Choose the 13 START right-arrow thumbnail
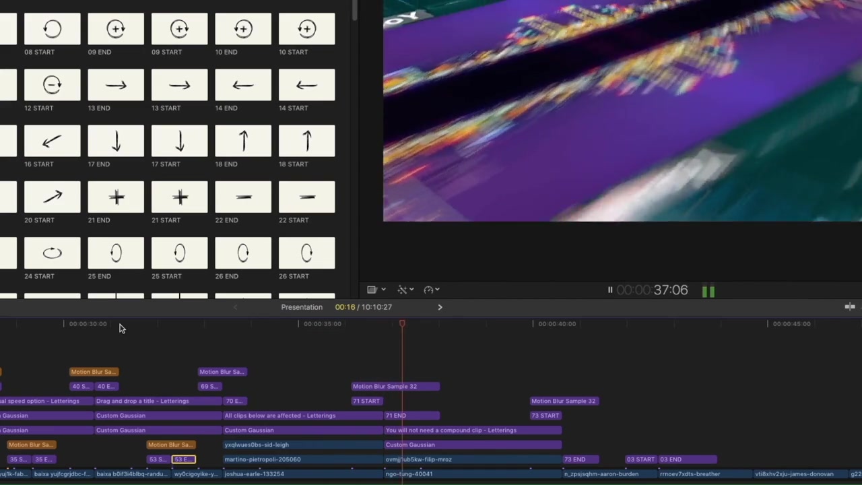This screenshot has height=485, width=862. (179, 85)
